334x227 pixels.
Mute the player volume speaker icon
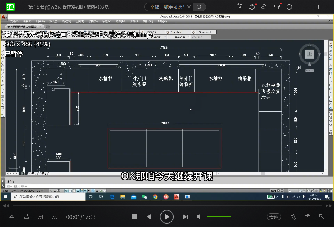199,217
